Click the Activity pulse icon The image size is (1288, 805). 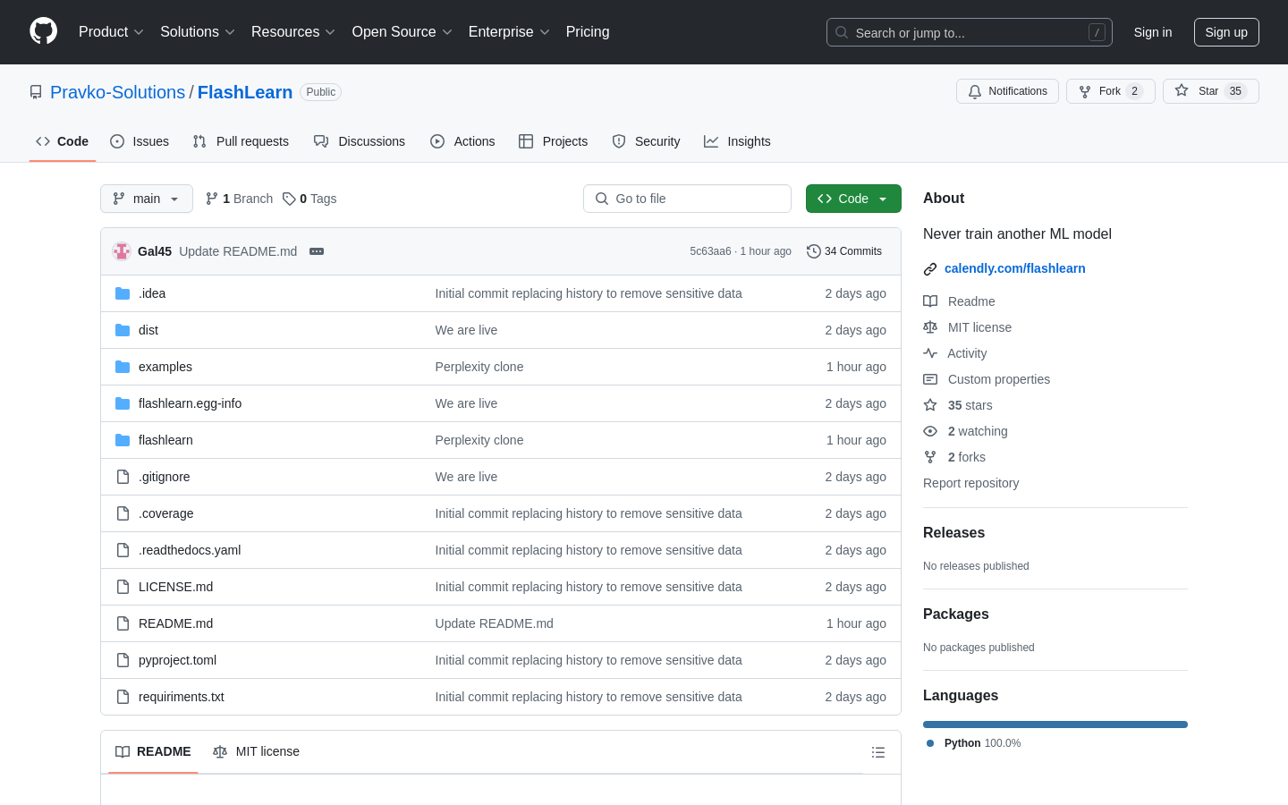[930, 353]
